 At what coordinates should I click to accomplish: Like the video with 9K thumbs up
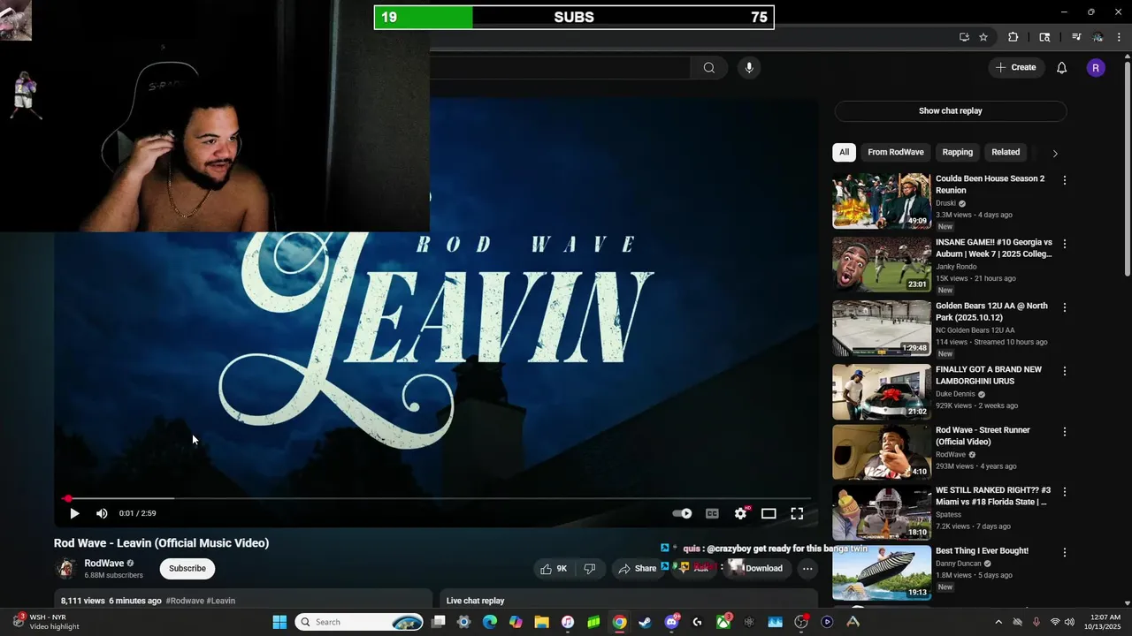[x=554, y=569]
